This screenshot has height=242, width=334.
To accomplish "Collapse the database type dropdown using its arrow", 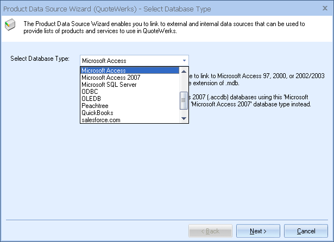I will (184, 60).
